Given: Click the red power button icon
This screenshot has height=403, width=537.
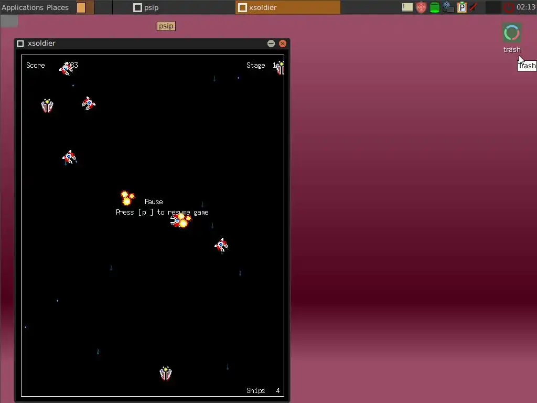Looking at the screenshot, I should [x=509, y=7].
